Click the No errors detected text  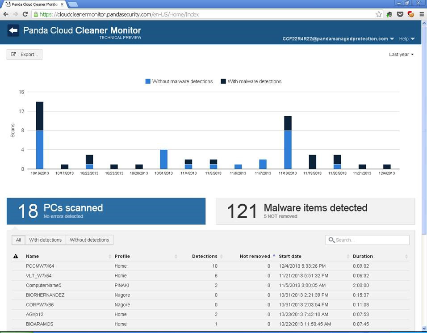pyautogui.click(x=63, y=216)
